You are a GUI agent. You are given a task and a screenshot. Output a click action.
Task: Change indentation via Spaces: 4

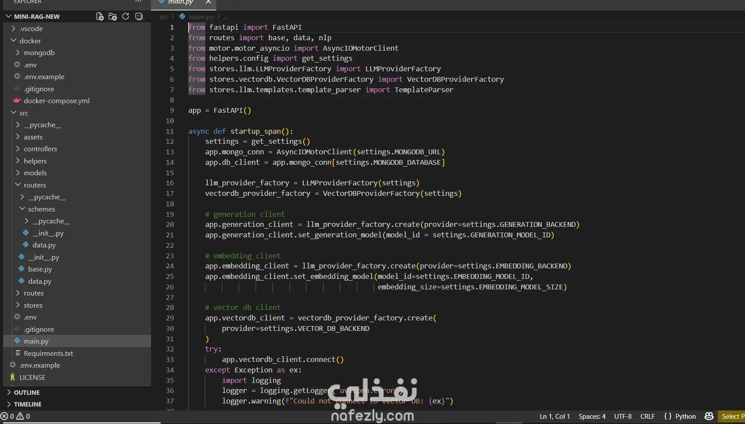pos(592,416)
